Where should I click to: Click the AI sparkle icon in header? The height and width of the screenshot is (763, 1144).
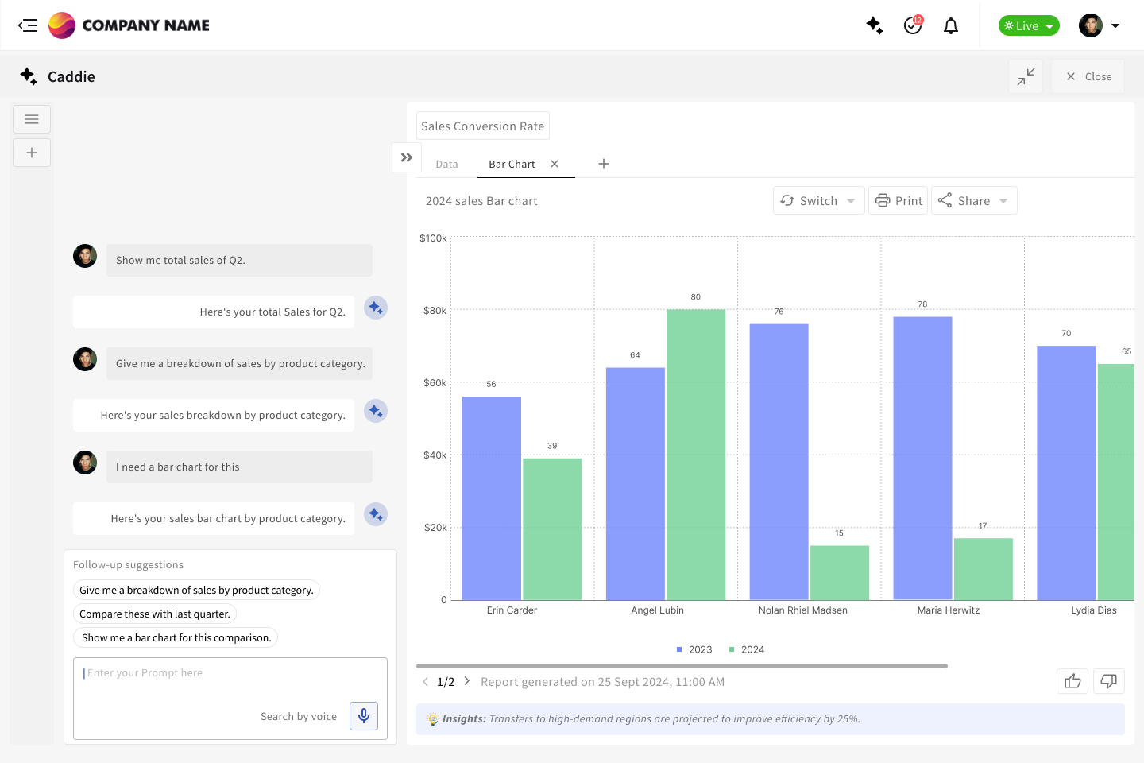click(x=874, y=25)
